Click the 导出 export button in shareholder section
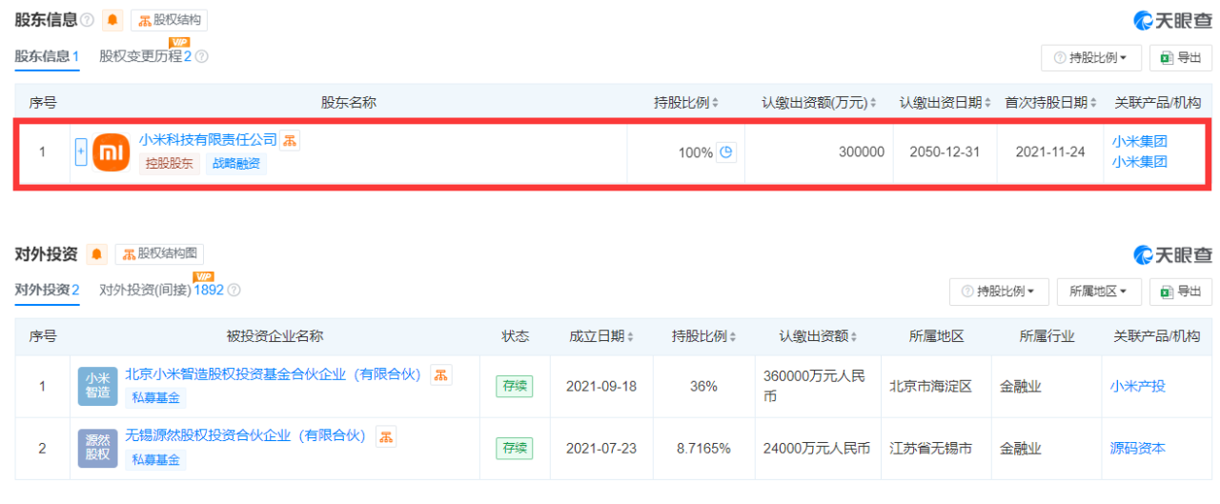 (1181, 57)
